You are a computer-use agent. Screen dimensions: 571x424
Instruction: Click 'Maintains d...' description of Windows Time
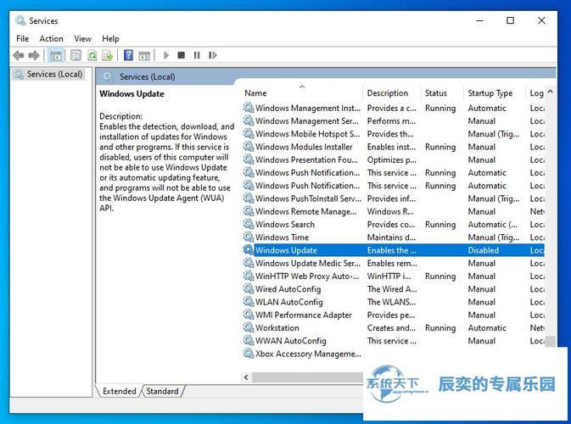coord(391,237)
